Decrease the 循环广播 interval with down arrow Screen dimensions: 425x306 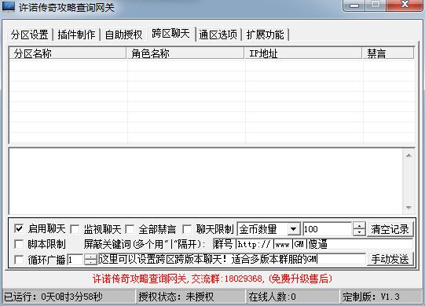click(90, 262)
